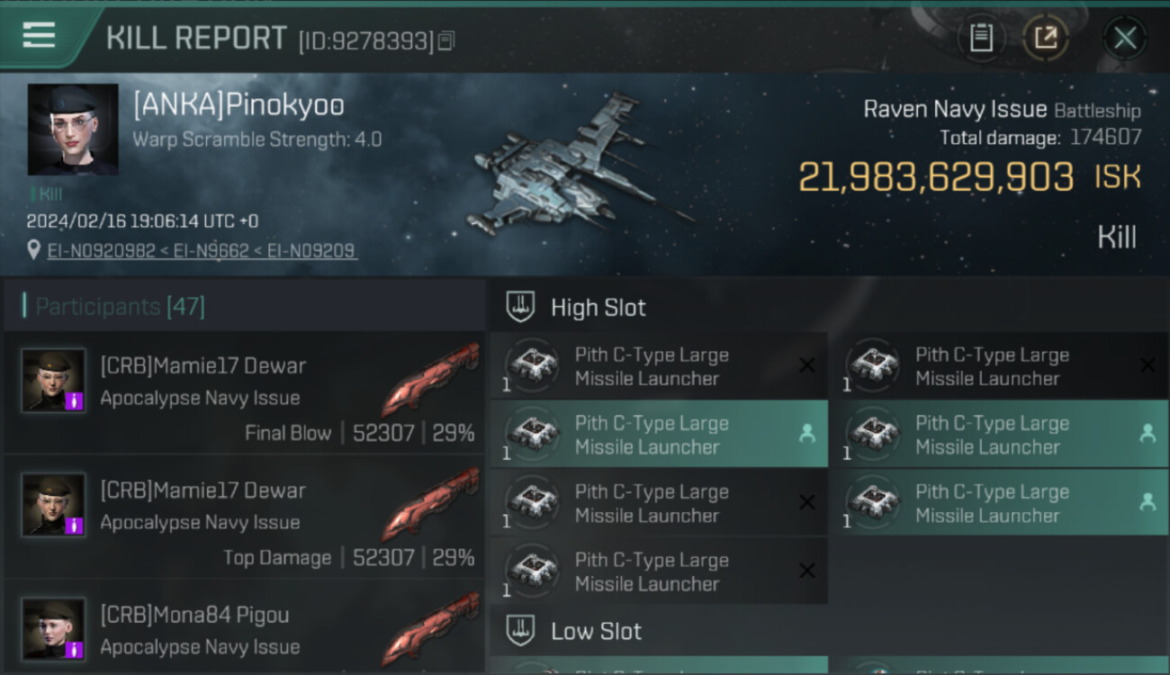Open Pinokyoo's character portrait
The image size is (1170, 675).
[x=73, y=130]
